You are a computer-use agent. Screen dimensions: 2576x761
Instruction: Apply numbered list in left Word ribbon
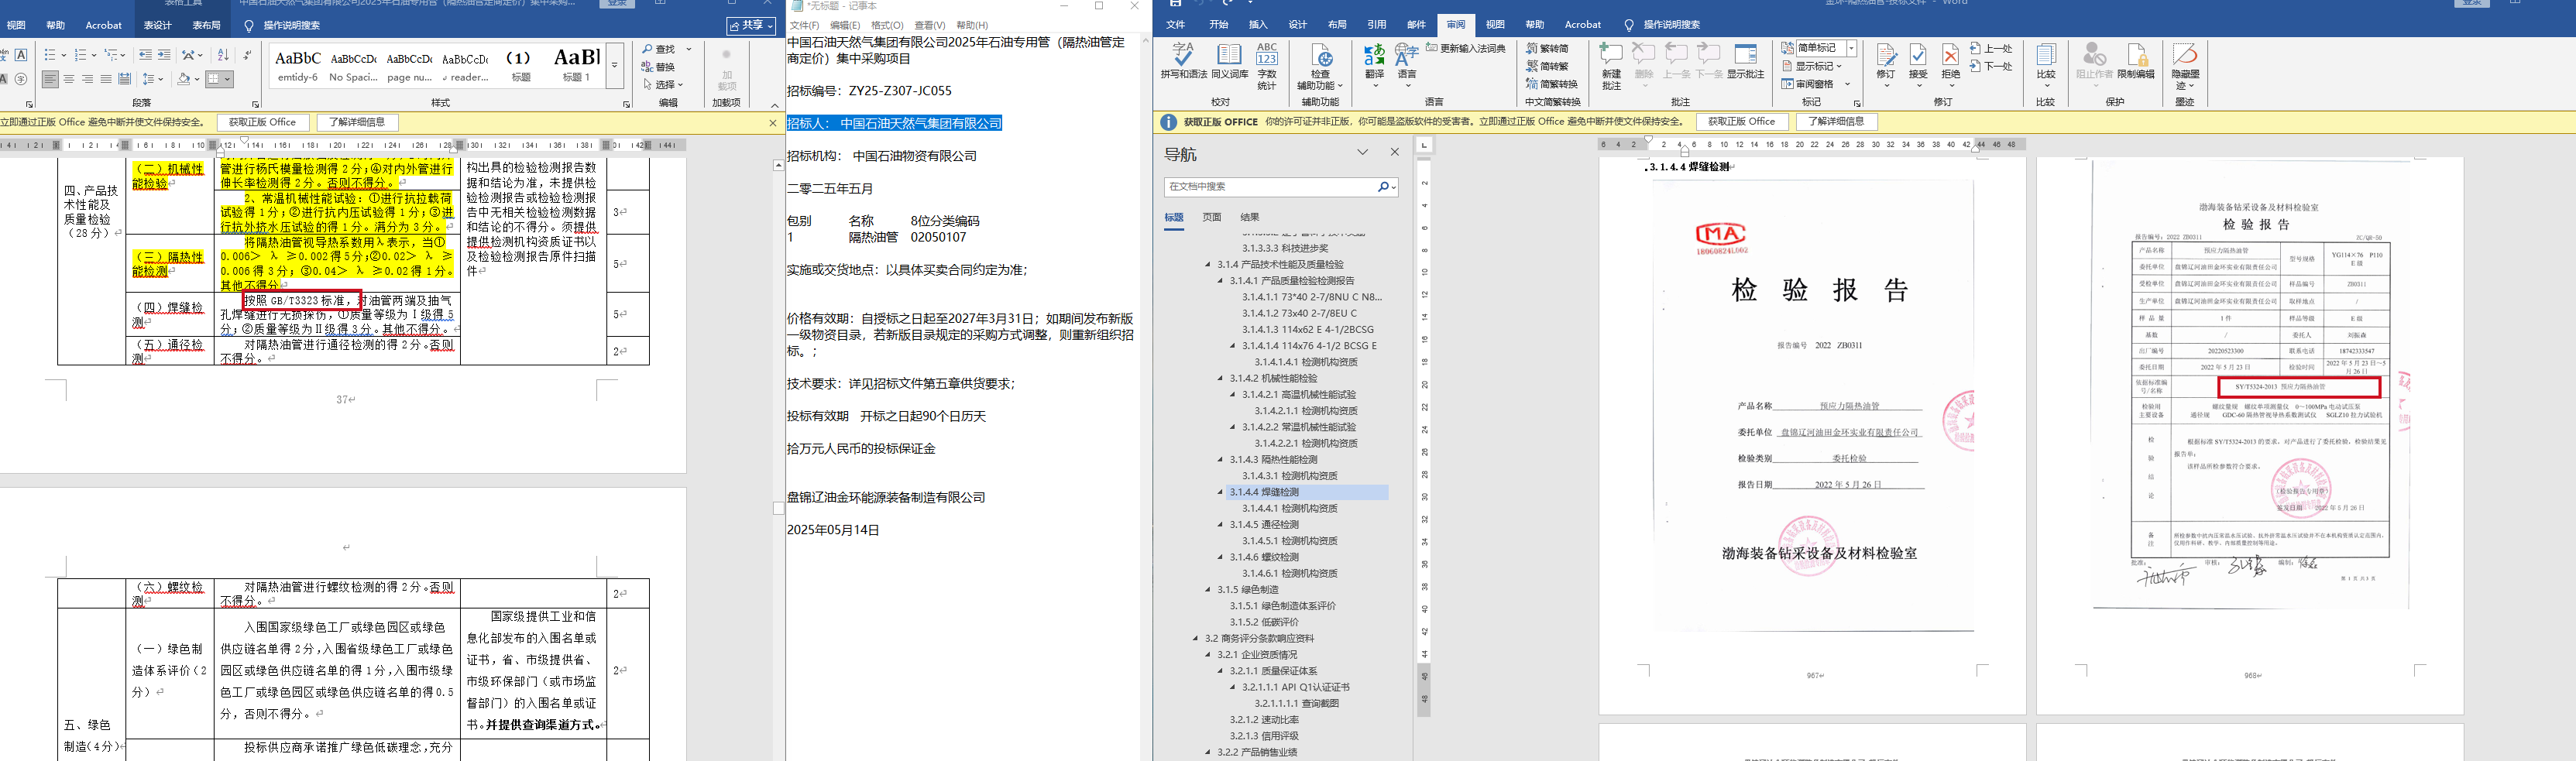tap(82, 54)
